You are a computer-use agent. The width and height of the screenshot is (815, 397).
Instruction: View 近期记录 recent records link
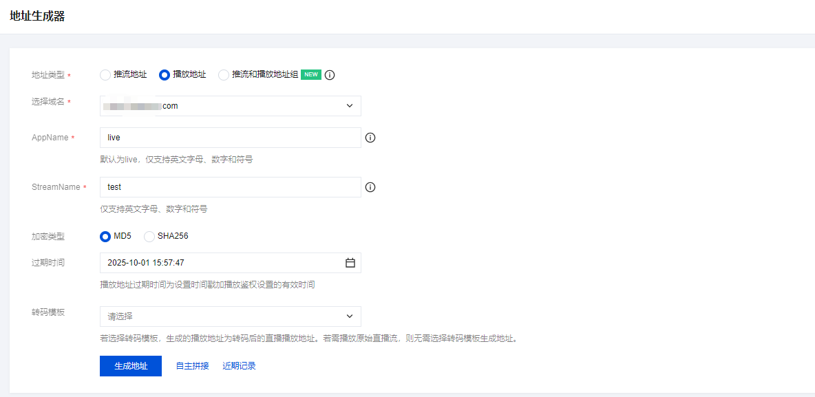(x=239, y=366)
